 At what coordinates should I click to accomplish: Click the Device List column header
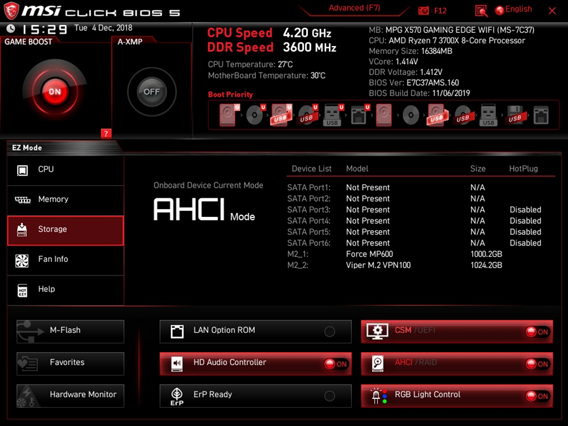pos(311,169)
